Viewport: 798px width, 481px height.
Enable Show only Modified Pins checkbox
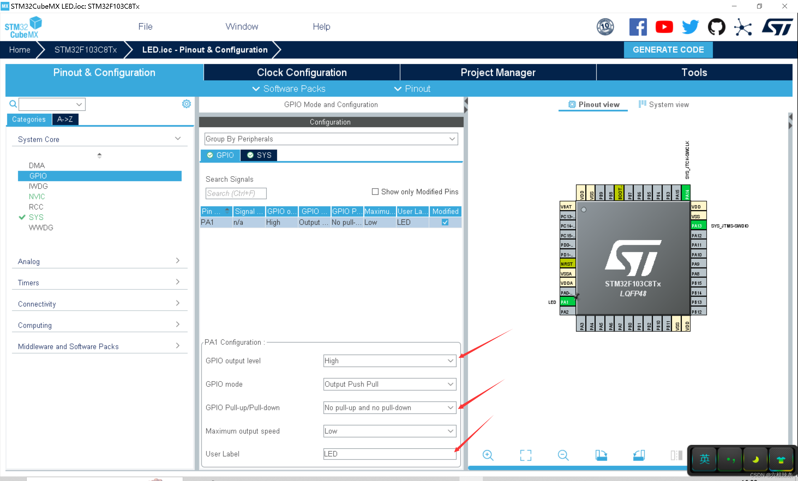tap(375, 192)
